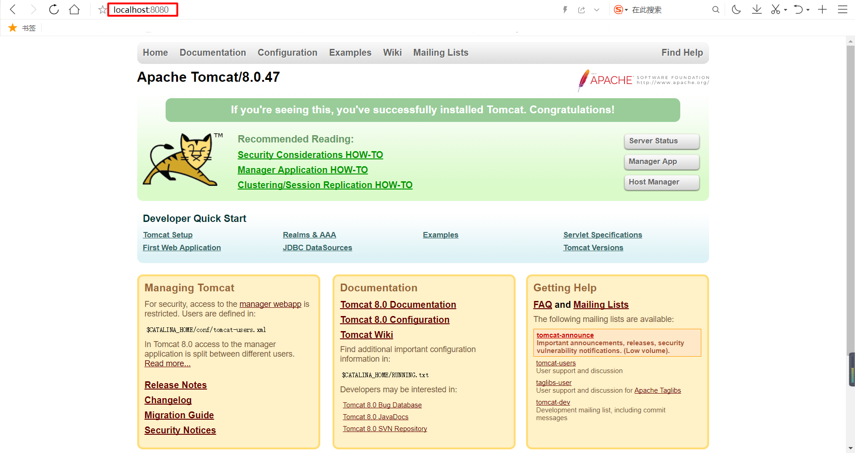Click the share icon in the address bar

581,10
